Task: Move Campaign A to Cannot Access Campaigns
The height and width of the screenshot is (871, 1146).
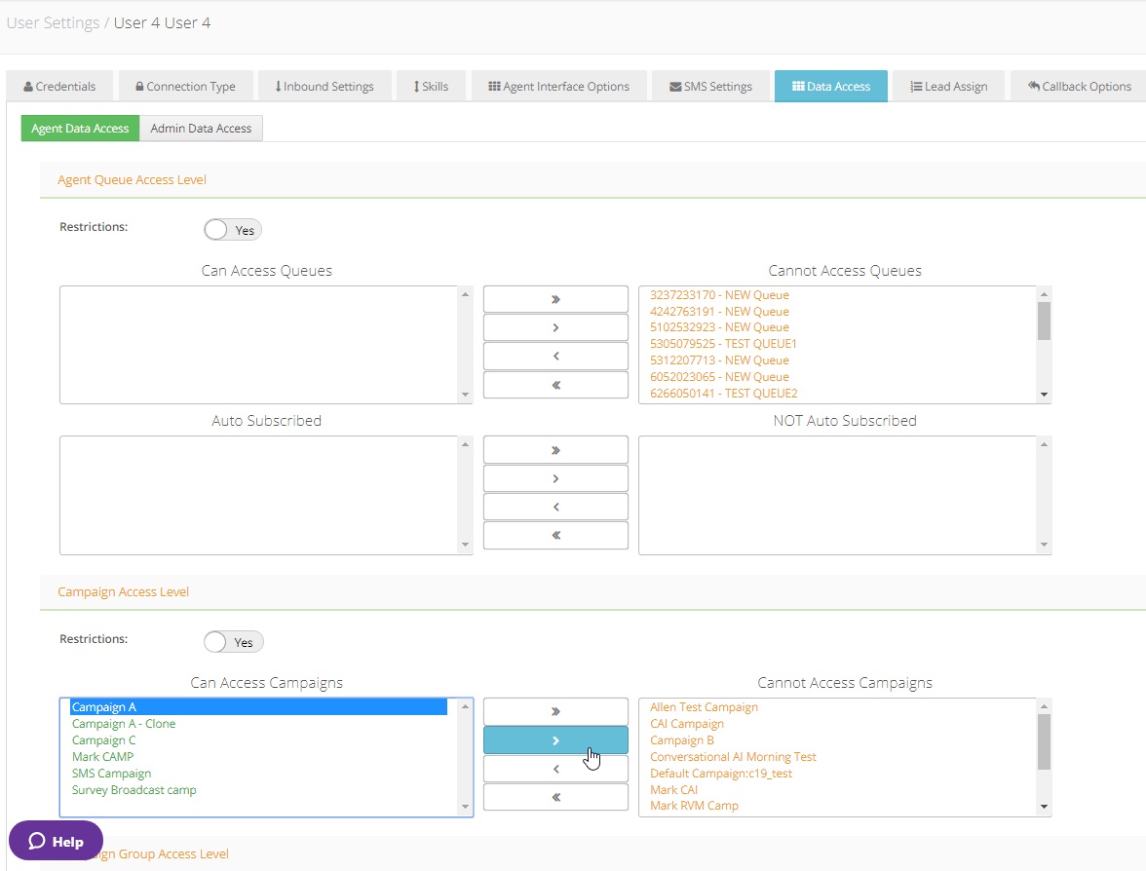Action: (x=555, y=740)
